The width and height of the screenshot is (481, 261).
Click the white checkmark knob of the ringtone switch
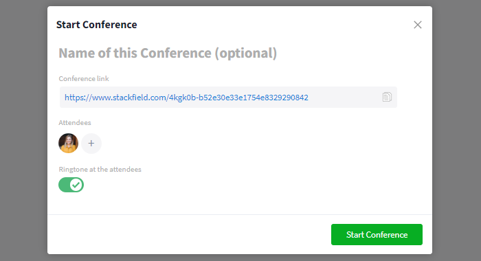pyautogui.click(x=76, y=185)
